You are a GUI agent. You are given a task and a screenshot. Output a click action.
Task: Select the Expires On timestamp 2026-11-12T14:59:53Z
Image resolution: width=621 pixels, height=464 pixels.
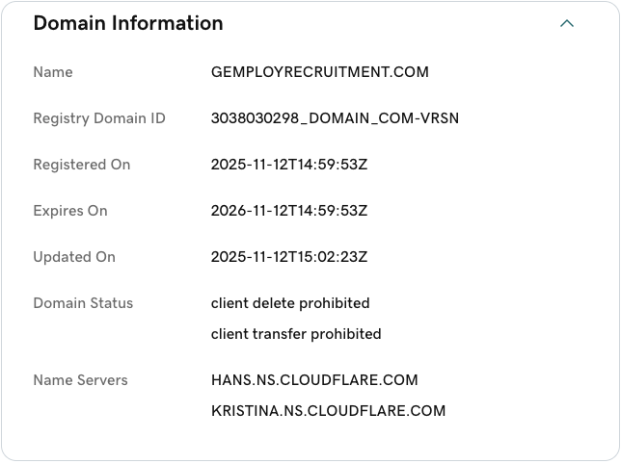tap(289, 211)
